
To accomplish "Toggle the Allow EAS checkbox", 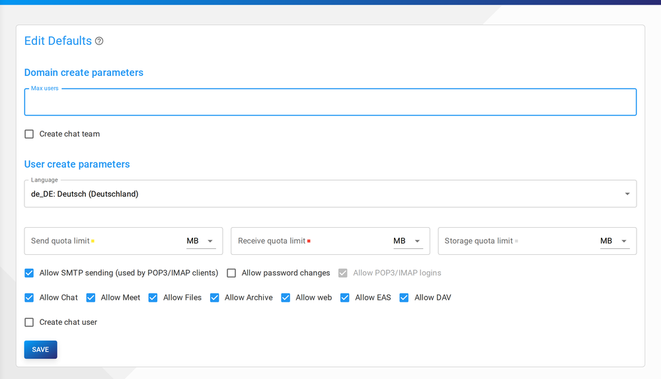I will point(345,298).
